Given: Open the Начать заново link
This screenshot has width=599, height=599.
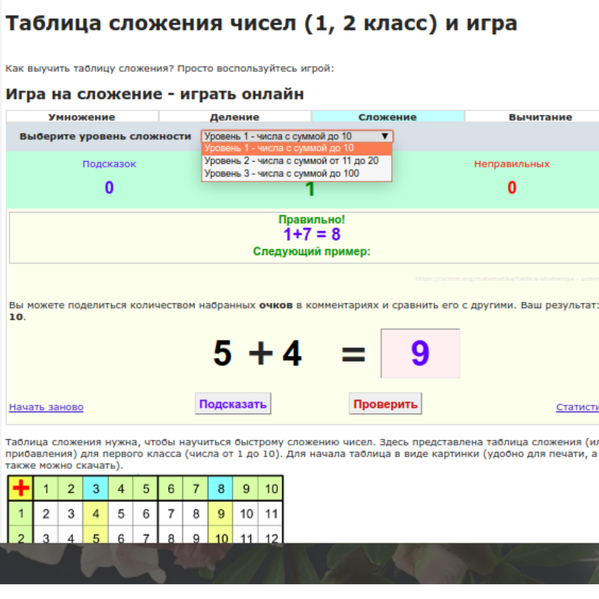Looking at the screenshot, I should (x=46, y=407).
